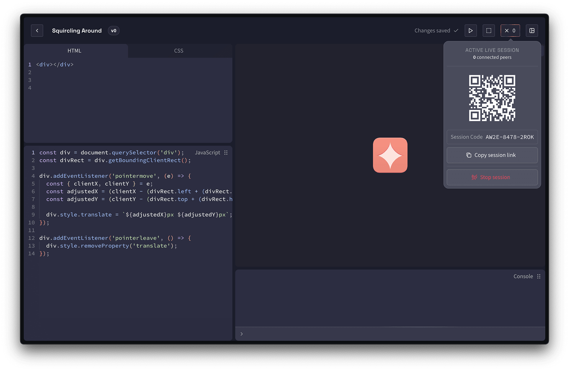569x371 pixels.
Task: Grab the JavaScript panel drag handle dots
Action: (x=226, y=153)
